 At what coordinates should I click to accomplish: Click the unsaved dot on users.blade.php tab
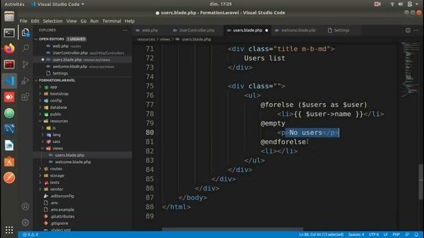click(x=266, y=30)
